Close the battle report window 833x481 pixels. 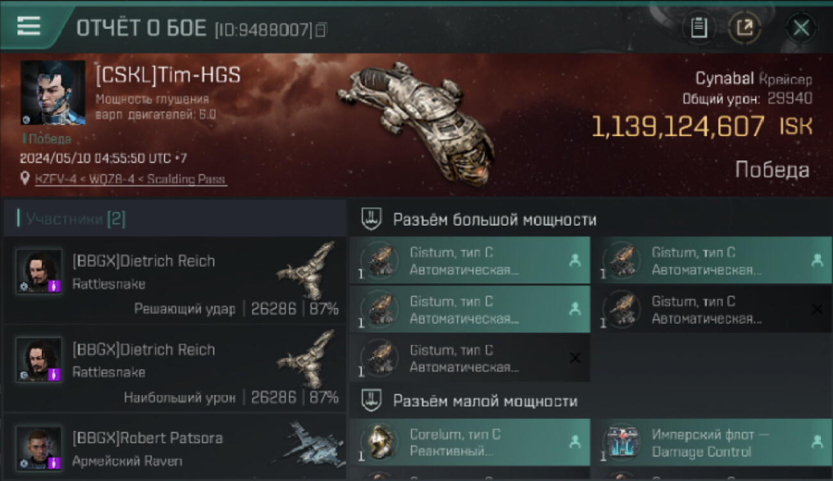coord(801,28)
